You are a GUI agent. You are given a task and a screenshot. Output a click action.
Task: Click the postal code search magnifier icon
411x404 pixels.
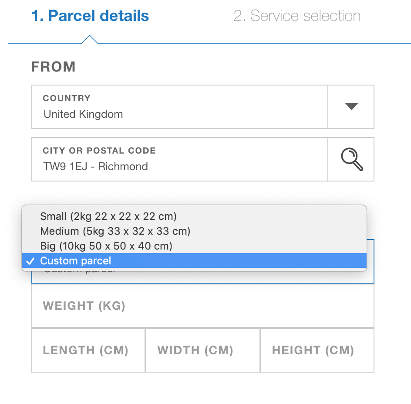350,159
